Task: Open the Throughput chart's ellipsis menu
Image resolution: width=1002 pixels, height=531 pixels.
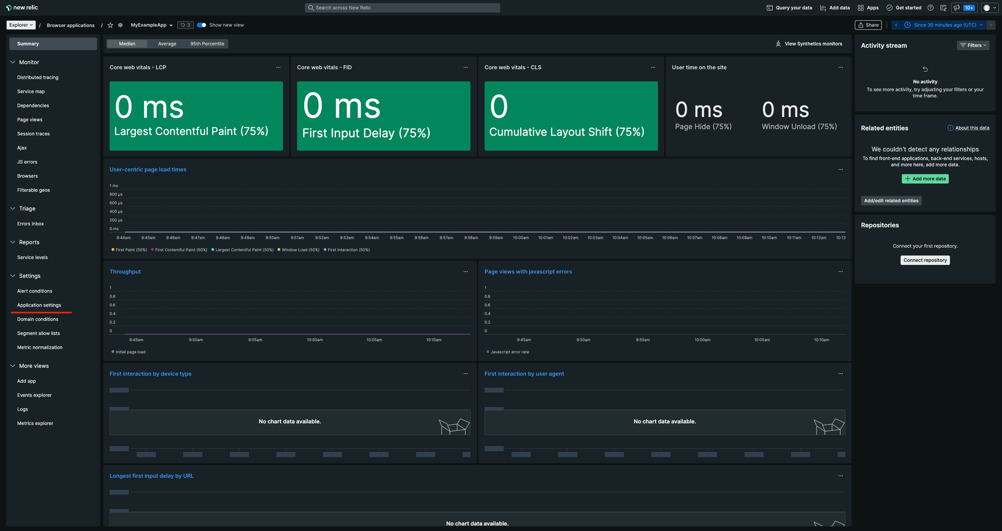Action: click(x=466, y=272)
